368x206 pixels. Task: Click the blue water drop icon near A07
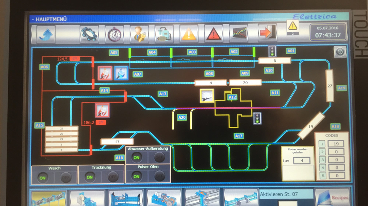[x=121, y=73]
